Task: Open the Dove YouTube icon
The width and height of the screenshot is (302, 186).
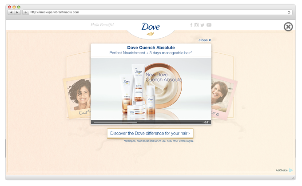Action: click(209, 25)
